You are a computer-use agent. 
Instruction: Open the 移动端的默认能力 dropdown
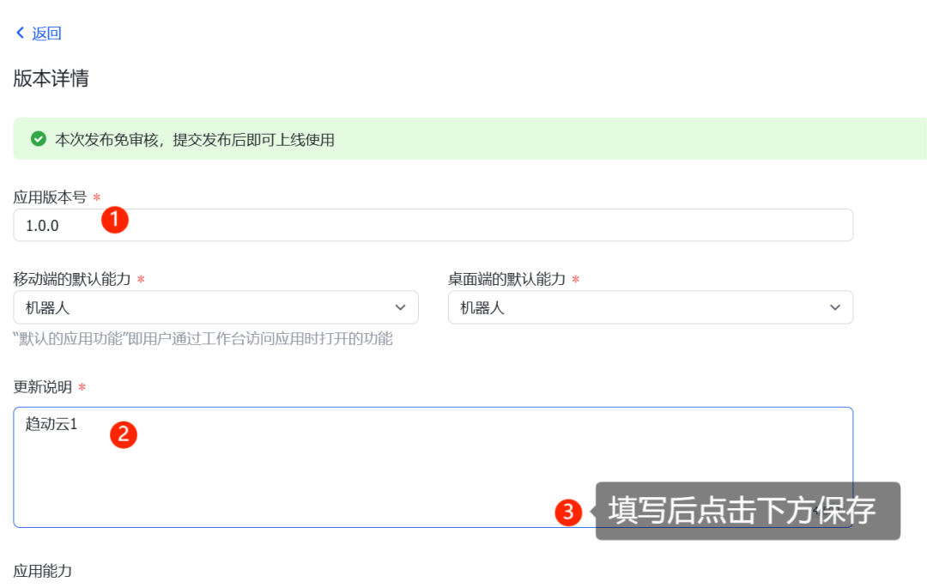point(215,306)
